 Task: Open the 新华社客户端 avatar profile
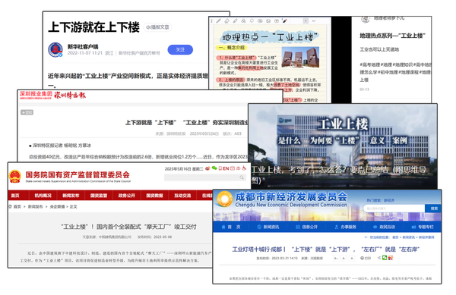pos(55,49)
